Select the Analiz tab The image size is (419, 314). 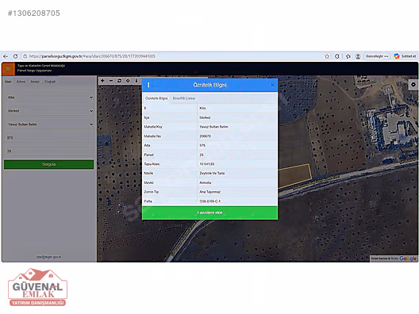coord(35,82)
